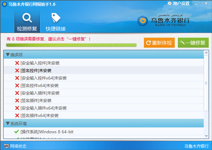Collapse the 错误项 section
Viewport: 212px width, 150px height.
[8, 55]
